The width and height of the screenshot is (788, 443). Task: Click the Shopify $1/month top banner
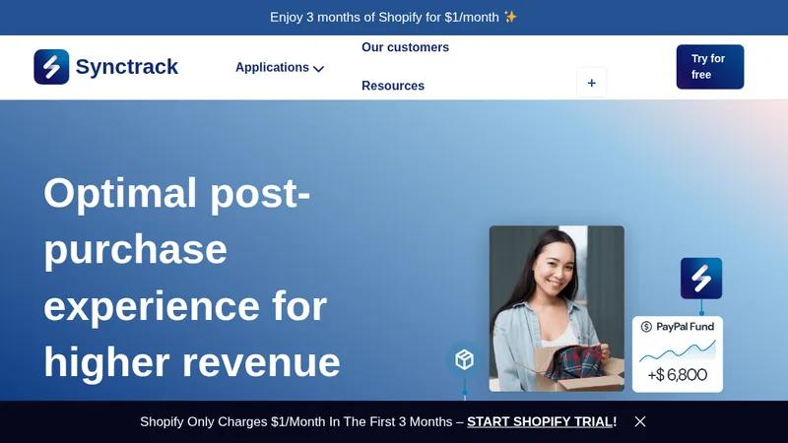393,18
